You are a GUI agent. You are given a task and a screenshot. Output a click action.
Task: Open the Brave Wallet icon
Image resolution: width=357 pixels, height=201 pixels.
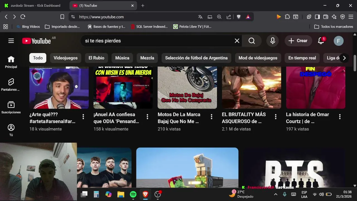[325, 17]
